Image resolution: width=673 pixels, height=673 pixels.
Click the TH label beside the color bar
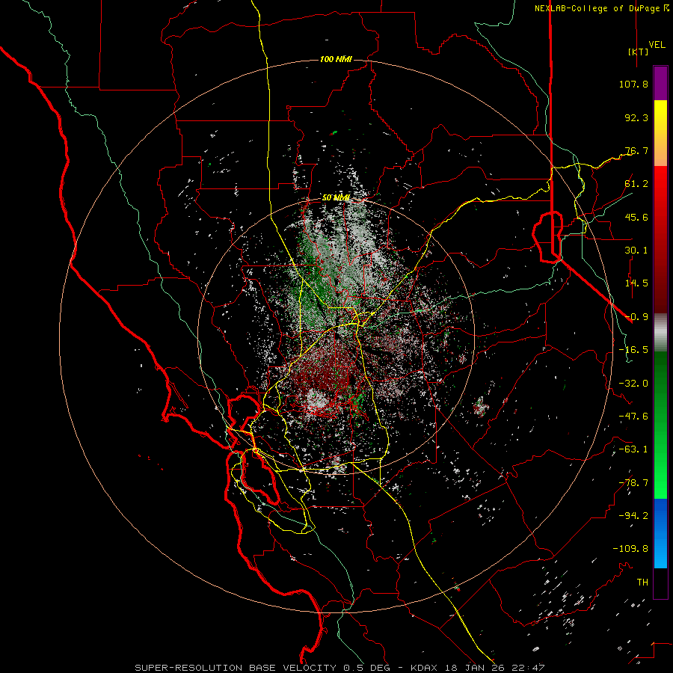tap(642, 583)
